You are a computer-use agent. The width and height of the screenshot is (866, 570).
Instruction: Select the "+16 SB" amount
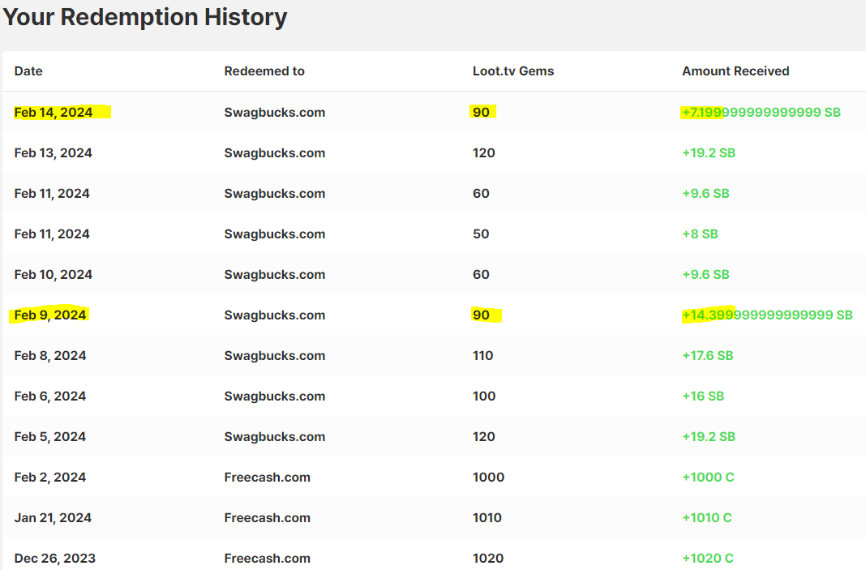point(703,396)
